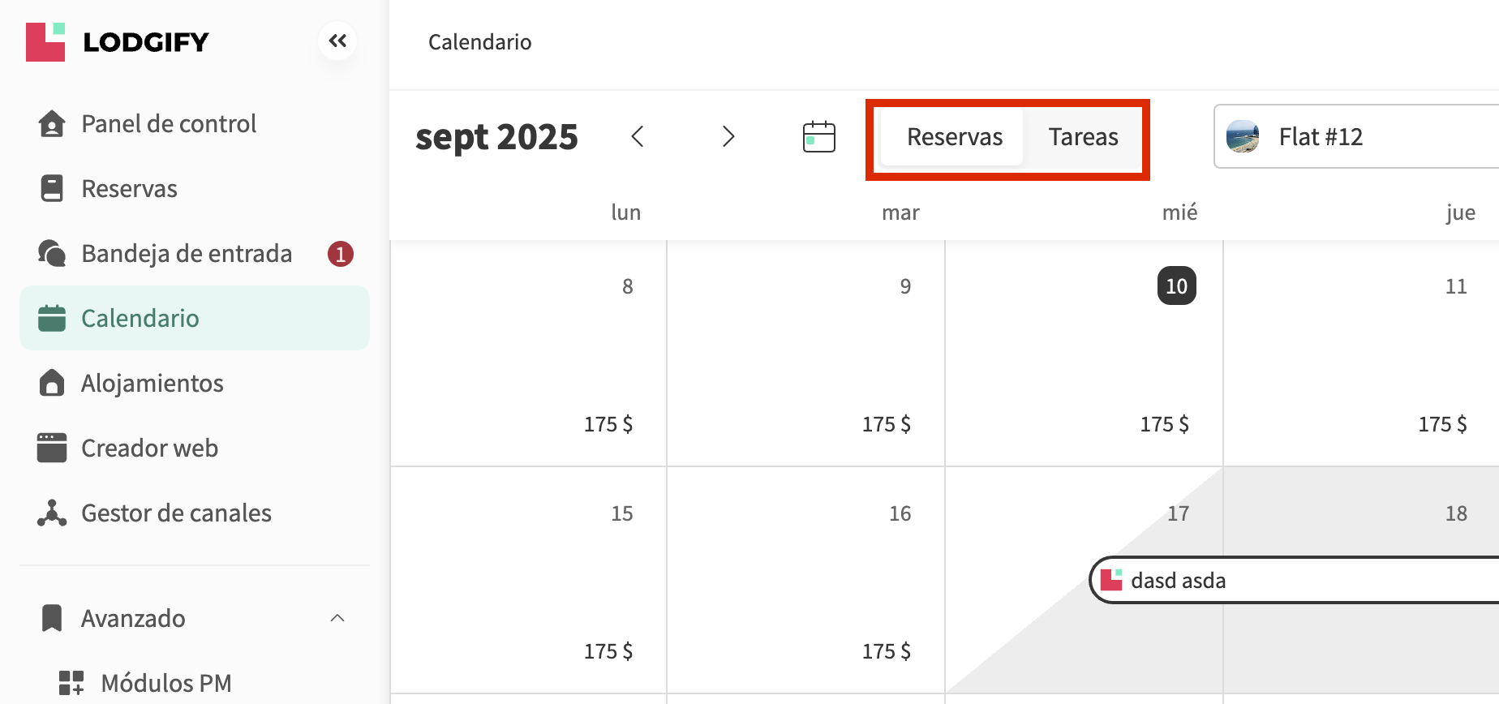
Task: Click the Lodgify logo icon
Action: point(45,42)
